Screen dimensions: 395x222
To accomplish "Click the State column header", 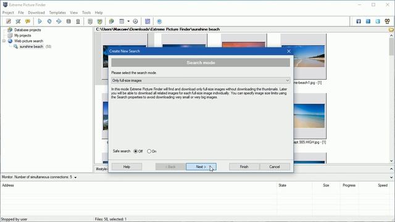I will pyautogui.click(x=283, y=185).
